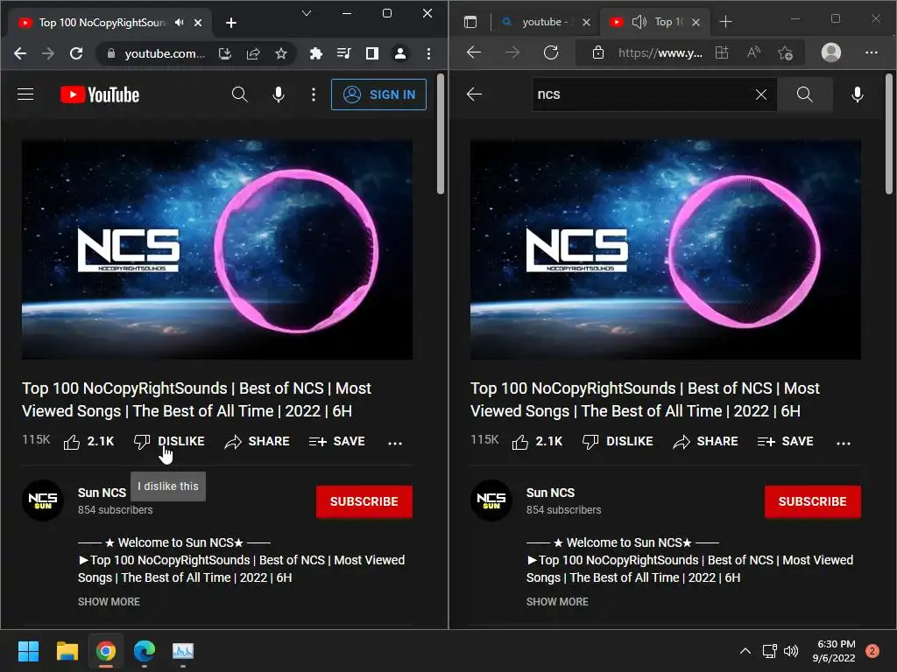Open new tab in Chrome
Viewport: 897px width, 672px height.
coord(231,23)
